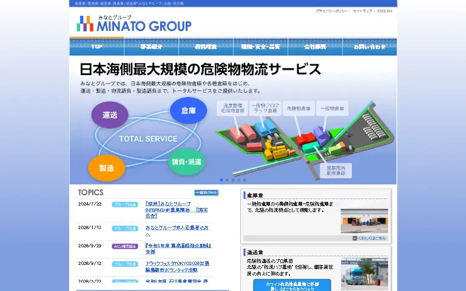The height and width of the screenshot is (291, 466).
Task: Open the 【採用】みなとグループ INTERNSHIP topic link
Action: (x=177, y=210)
